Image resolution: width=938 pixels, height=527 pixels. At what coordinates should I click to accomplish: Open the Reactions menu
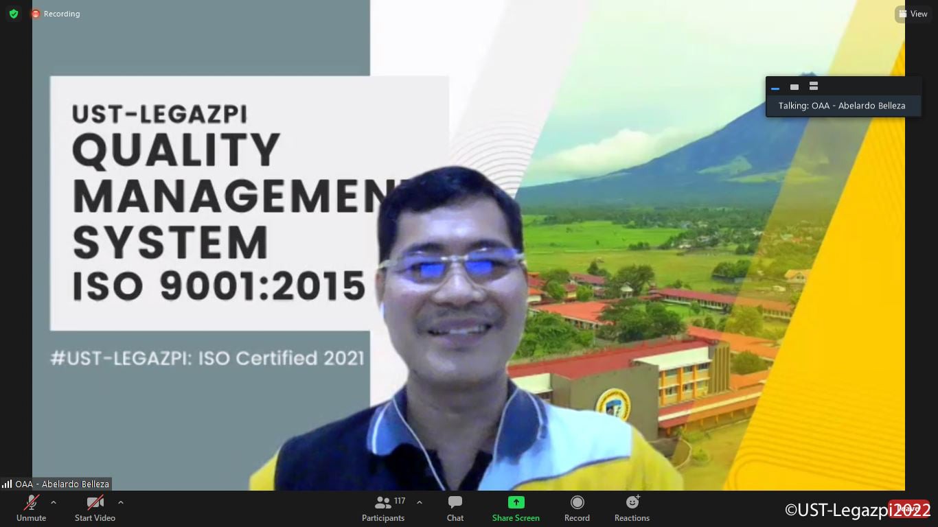(x=632, y=508)
